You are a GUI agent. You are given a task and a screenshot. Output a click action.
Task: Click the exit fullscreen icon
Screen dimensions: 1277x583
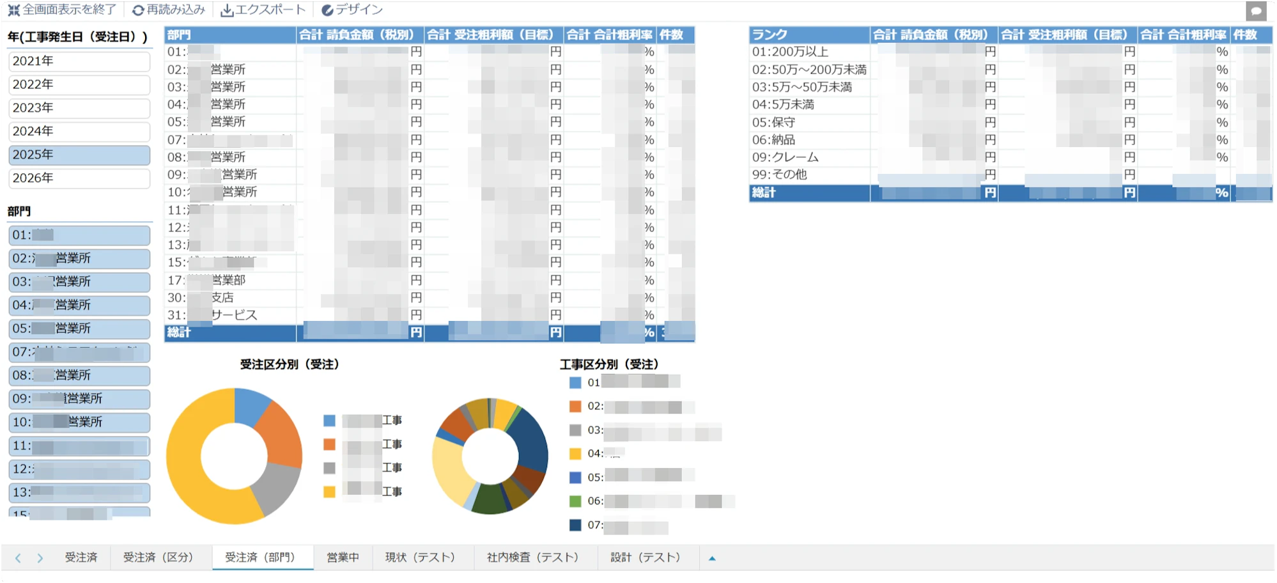pyautogui.click(x=13, y=10)
